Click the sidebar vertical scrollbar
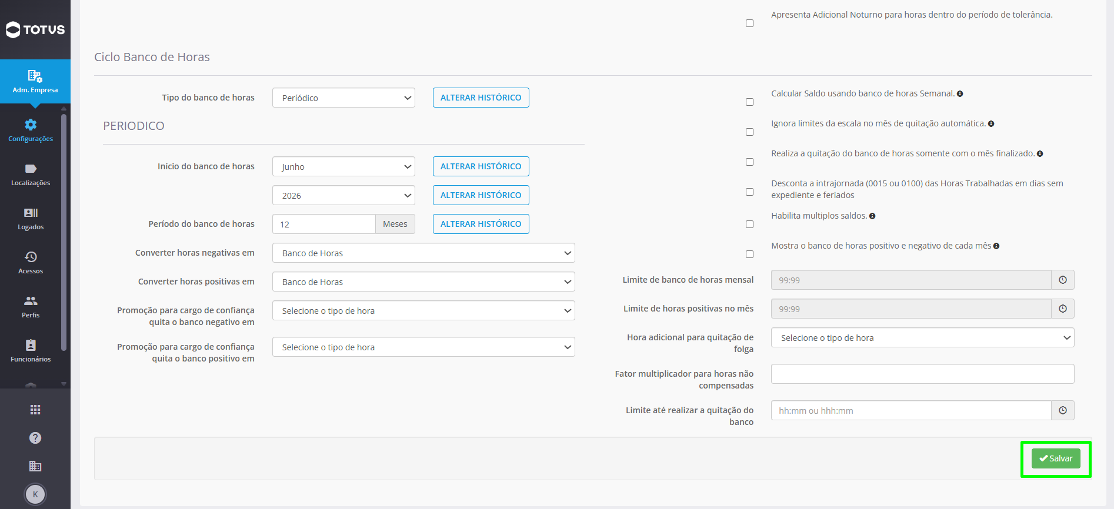Image resolution: width=1114 pixels, height=509 pixels. [x=64, y=232]
